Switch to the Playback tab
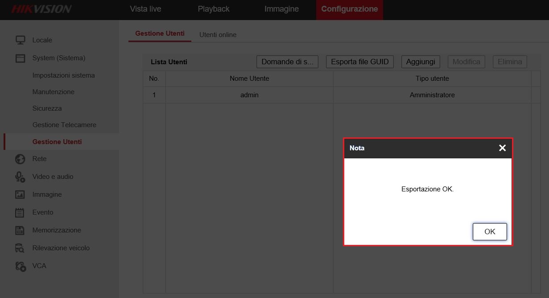The height and width of the screenshot is (298, 549). click(x=214, y=9)
